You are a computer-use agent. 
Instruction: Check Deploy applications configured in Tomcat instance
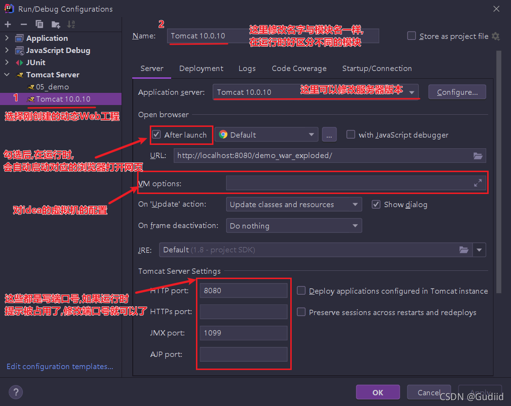pos(301,291)
